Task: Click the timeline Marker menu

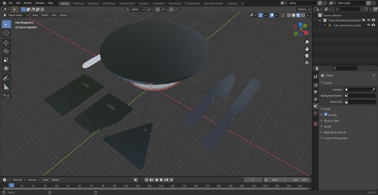Action: point(56,180)
